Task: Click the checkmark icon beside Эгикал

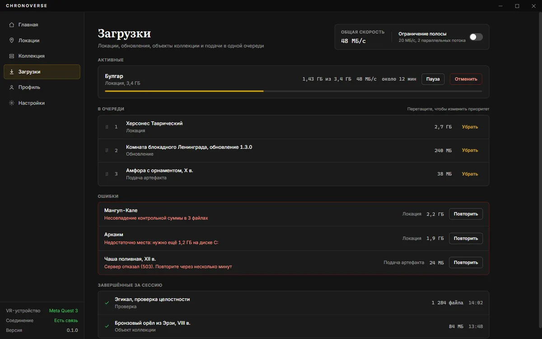Action: 107,303
